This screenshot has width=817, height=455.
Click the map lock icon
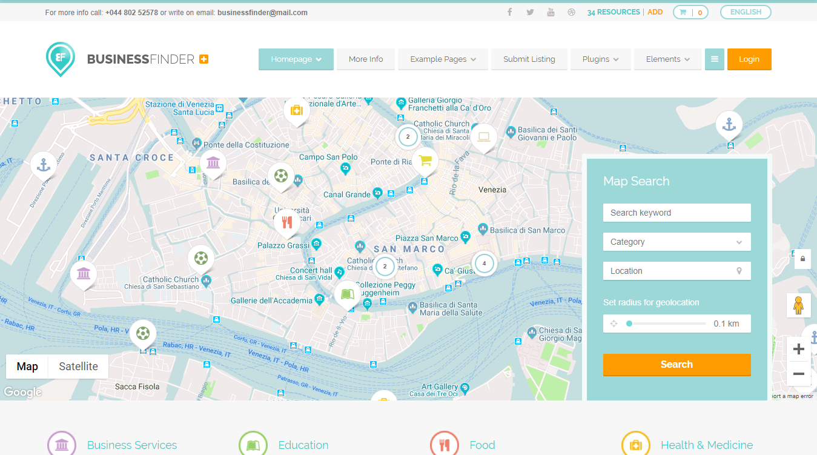[802, 259]
